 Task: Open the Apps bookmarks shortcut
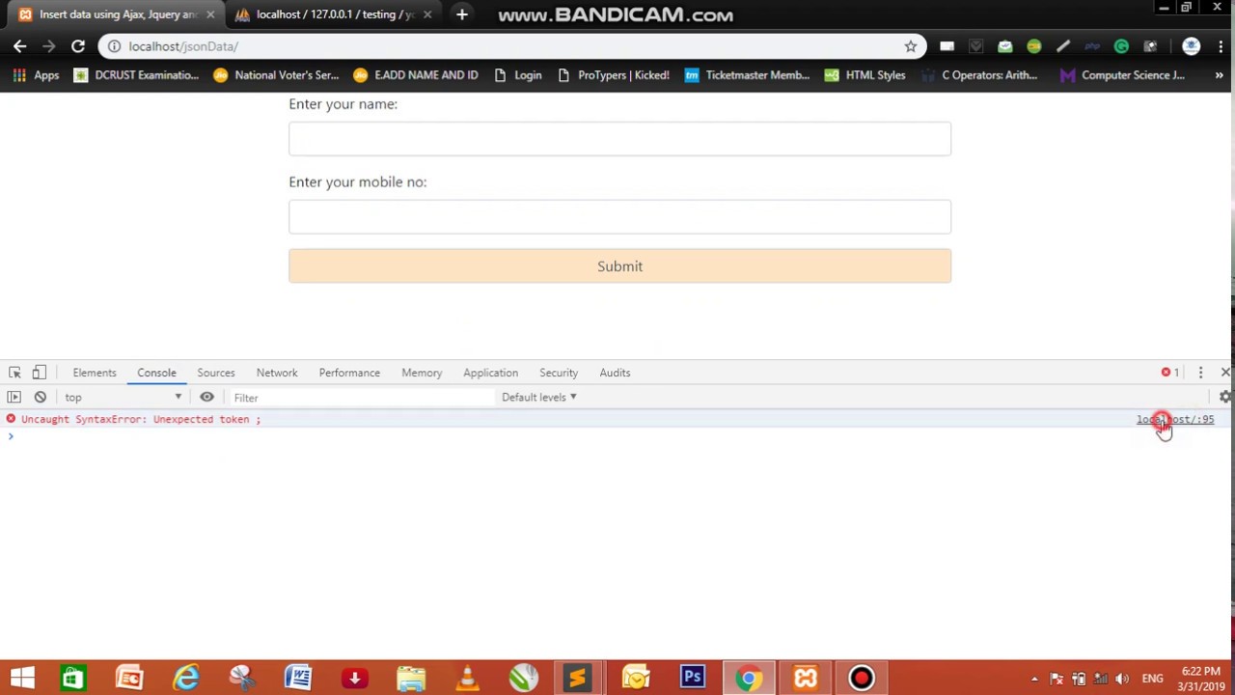point(37,75)
